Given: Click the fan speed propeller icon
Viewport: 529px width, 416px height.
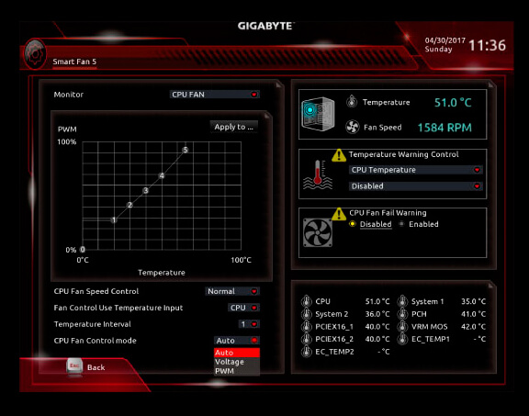Looking at the screenshot, I should (x=353, y=128).
